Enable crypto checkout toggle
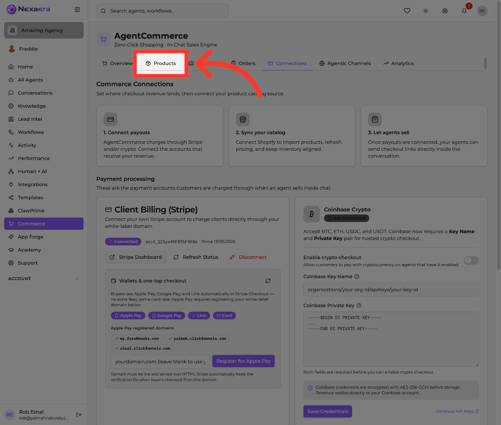 coord(471,260)
